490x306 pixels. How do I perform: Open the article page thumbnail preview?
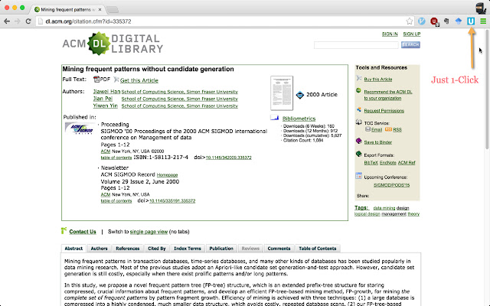282,93
